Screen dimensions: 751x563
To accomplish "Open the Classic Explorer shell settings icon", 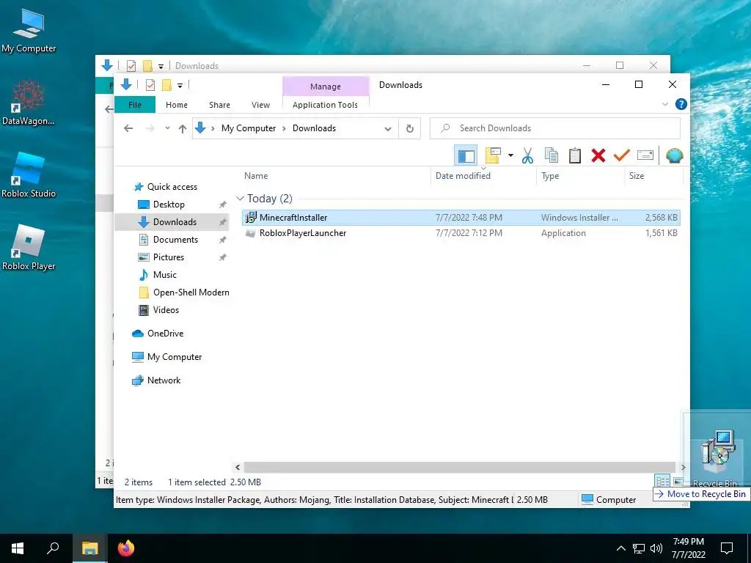I will coord(675,155).
